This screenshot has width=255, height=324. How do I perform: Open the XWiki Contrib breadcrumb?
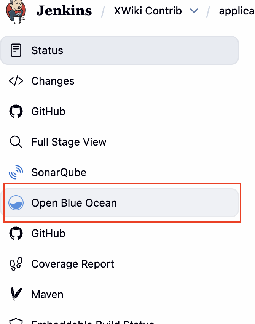[148, 11]
